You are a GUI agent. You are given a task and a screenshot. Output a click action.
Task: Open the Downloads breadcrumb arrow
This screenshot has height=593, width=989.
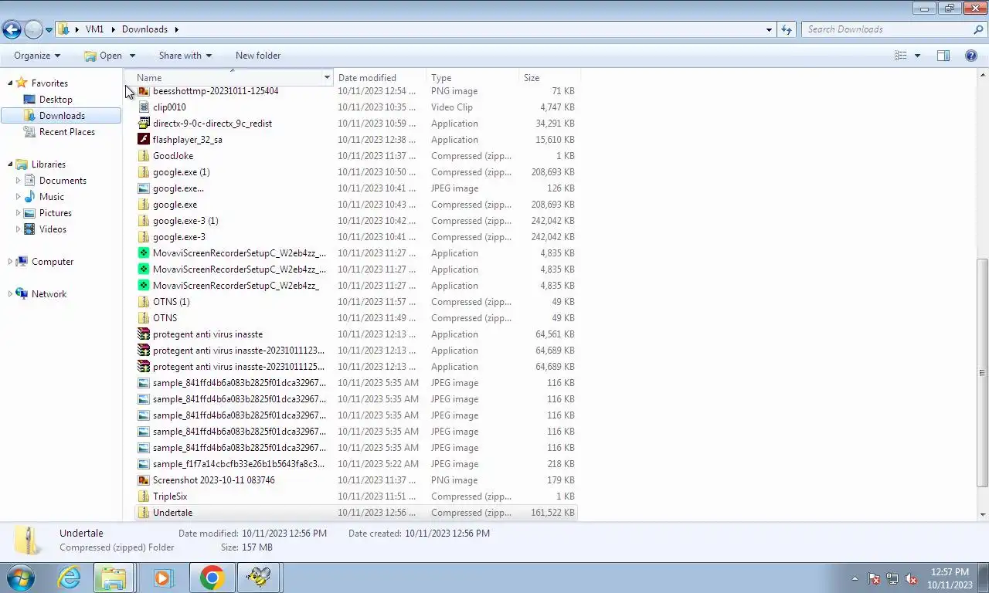coord(176,29)
